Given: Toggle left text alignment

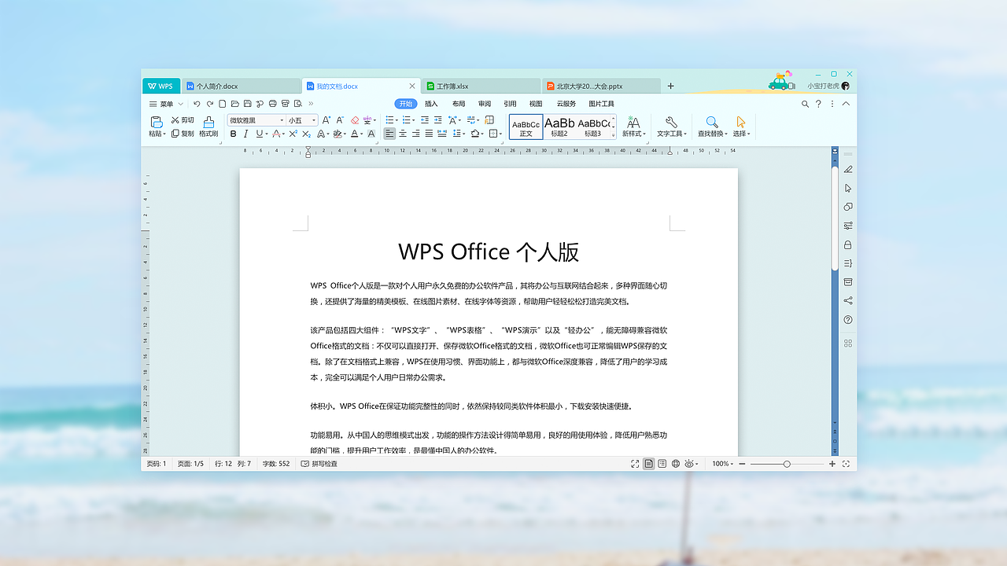Looking at the screenshot, I should pyautogui.click(x=389, y=134).
